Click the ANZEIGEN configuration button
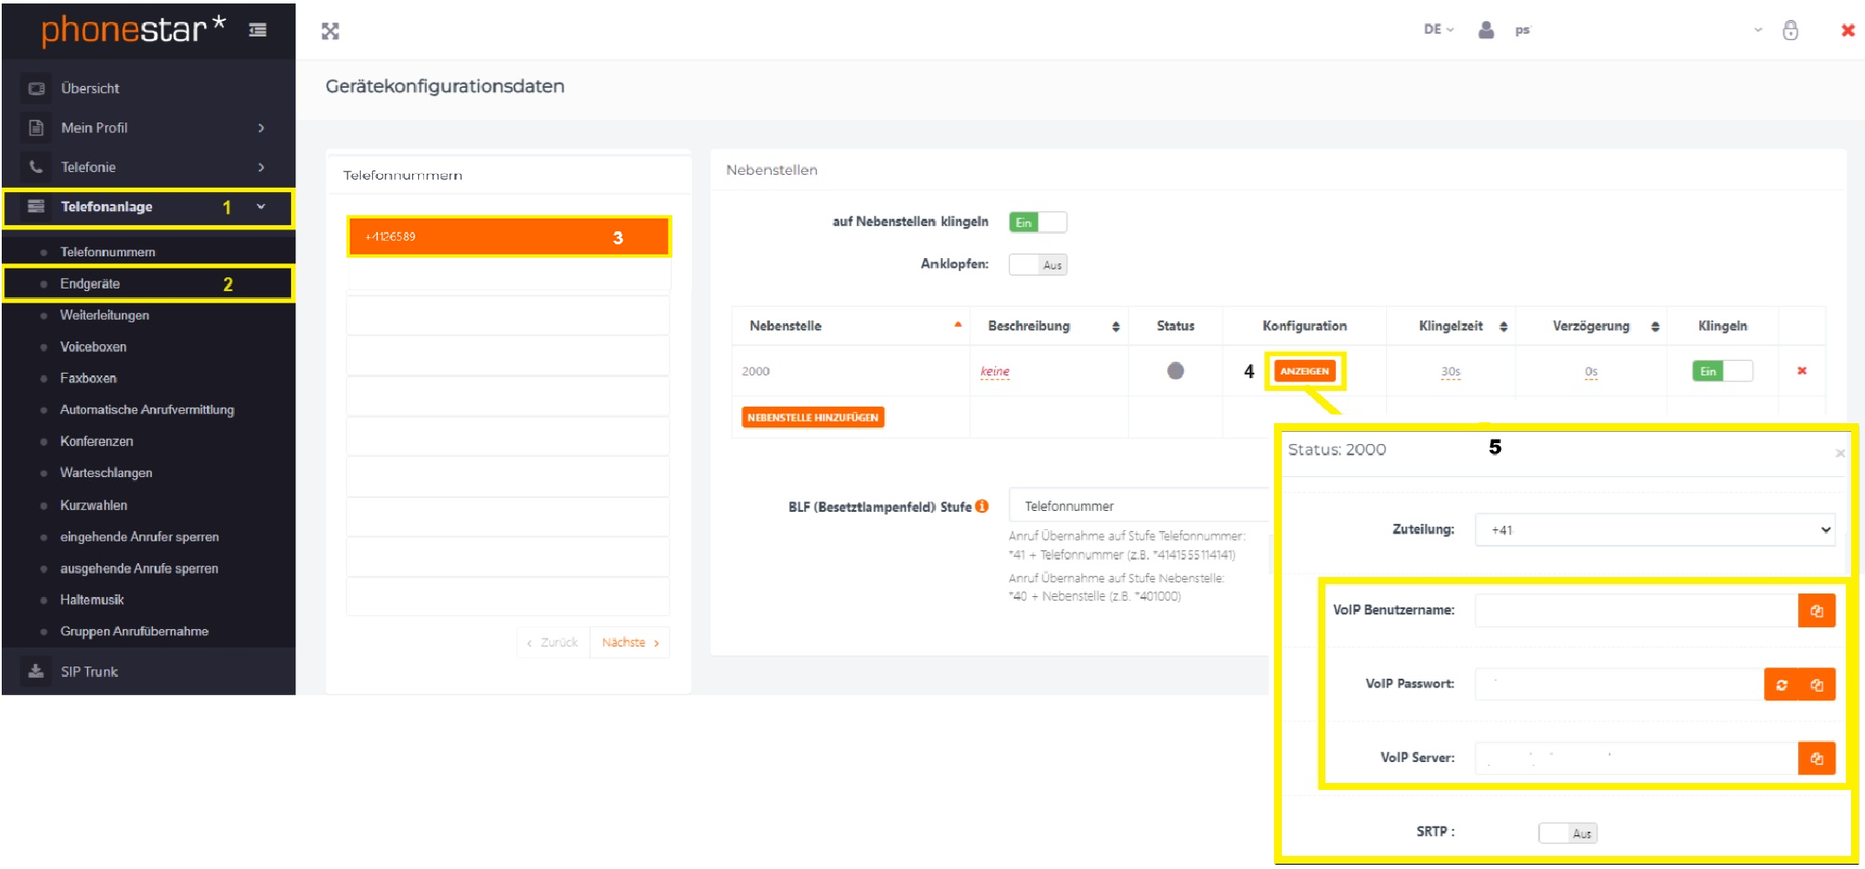The height and width of the screenshot is (869, 1865). pos(1304,371)
